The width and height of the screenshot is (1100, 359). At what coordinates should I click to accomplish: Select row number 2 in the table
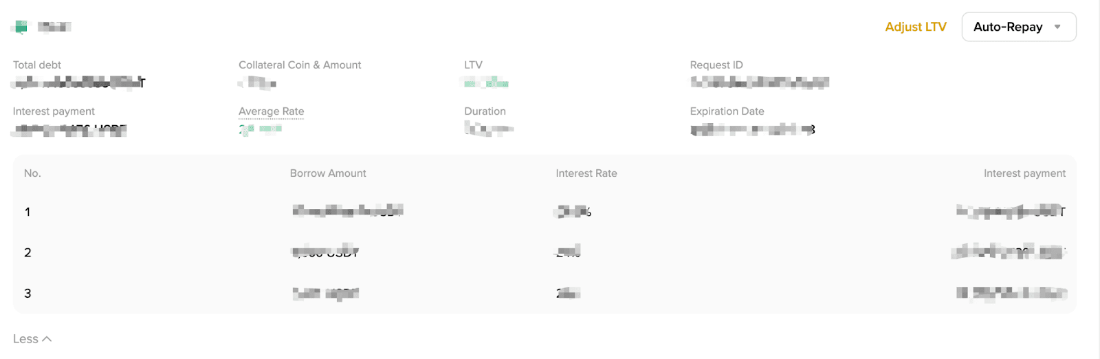[544, 252]
